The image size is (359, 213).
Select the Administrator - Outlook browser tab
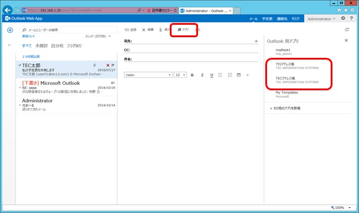point(206,11)
